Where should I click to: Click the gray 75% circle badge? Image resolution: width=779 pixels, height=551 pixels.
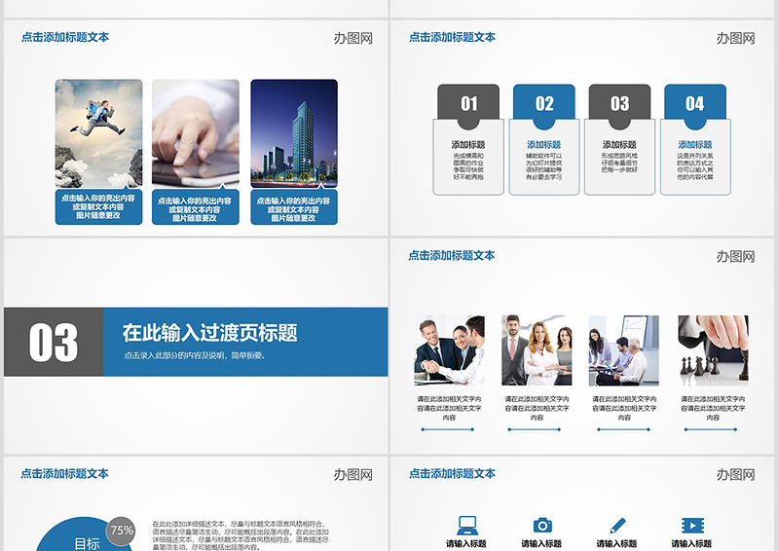tap(121, 531)
